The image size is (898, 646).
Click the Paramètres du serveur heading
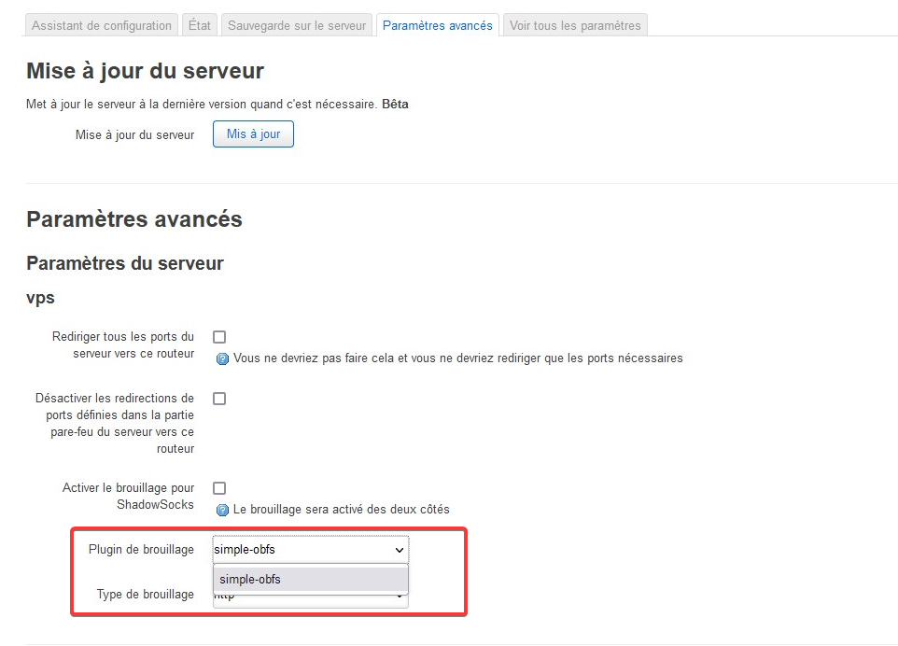125,263
